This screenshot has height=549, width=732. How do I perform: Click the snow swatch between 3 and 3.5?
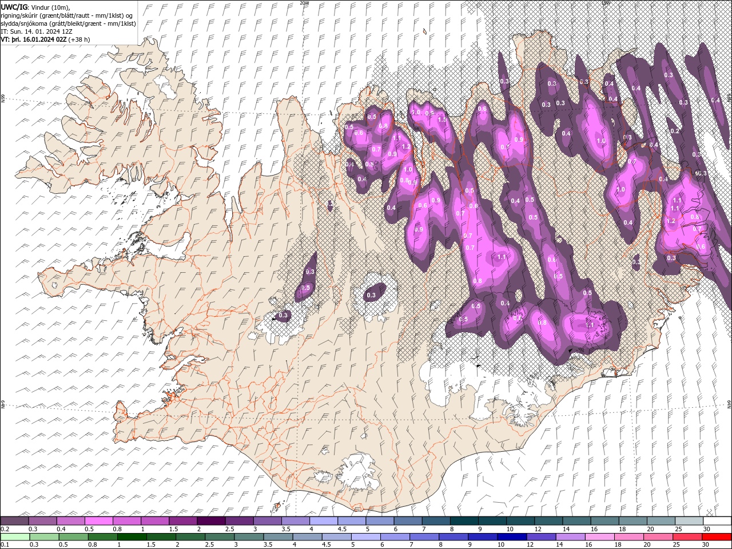point(266,520)
